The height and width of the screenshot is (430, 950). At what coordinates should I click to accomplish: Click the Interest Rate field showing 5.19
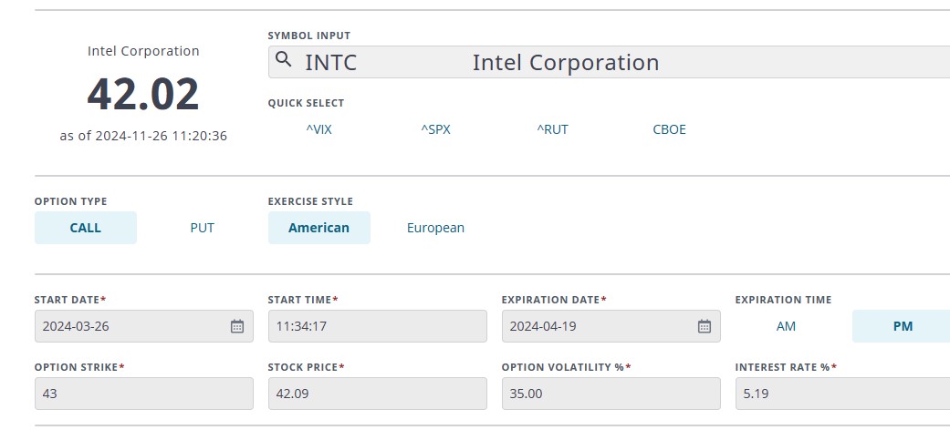click(x=842, y=394)
